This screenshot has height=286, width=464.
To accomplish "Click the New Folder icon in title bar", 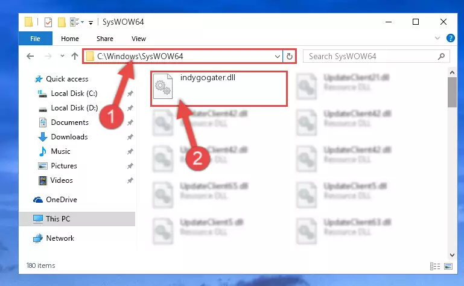I will click(x=62, y=22).
